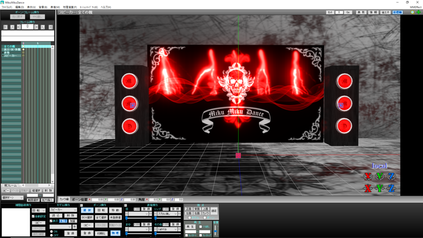The image size is (423, 238).
Task: Toggle ボーン view follow checkbox
Action: click(204, 217)
